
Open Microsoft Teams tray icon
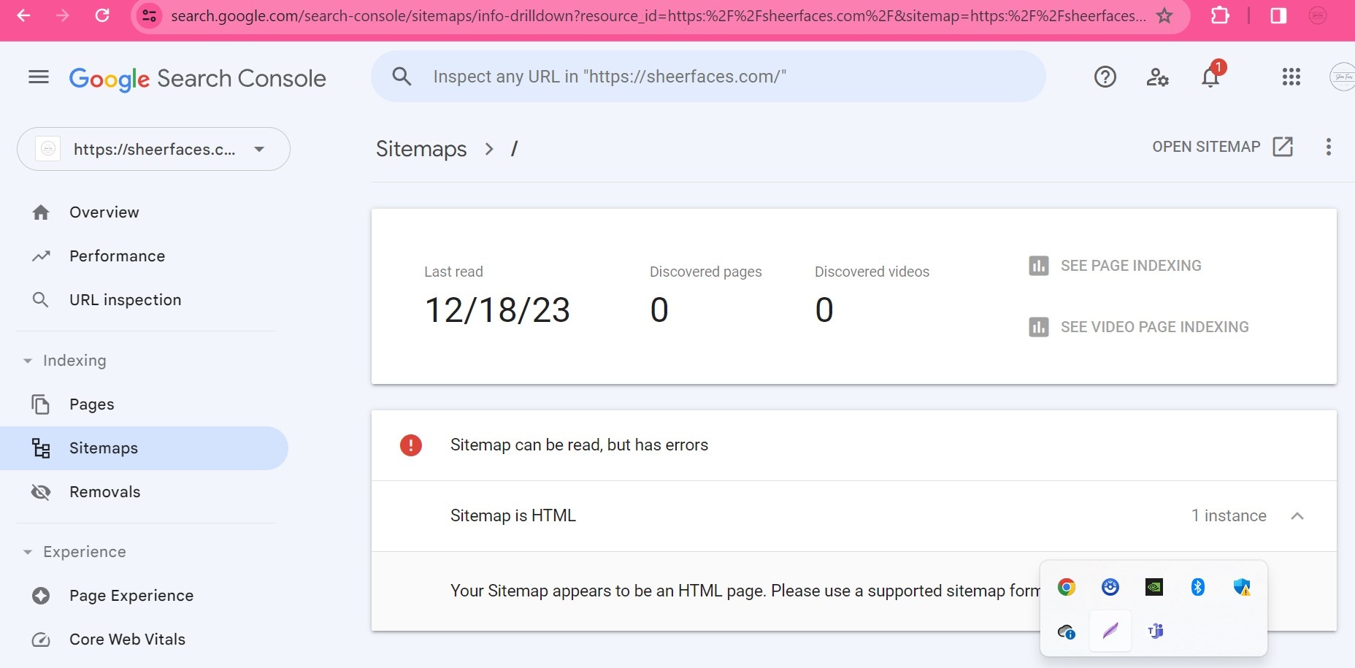pos(1155,631)
